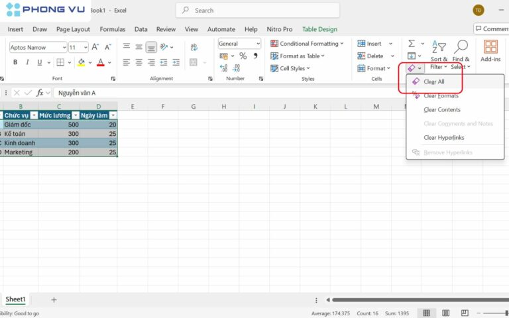
Task: Click Merge and Center icon
Action: click(194, 62)
